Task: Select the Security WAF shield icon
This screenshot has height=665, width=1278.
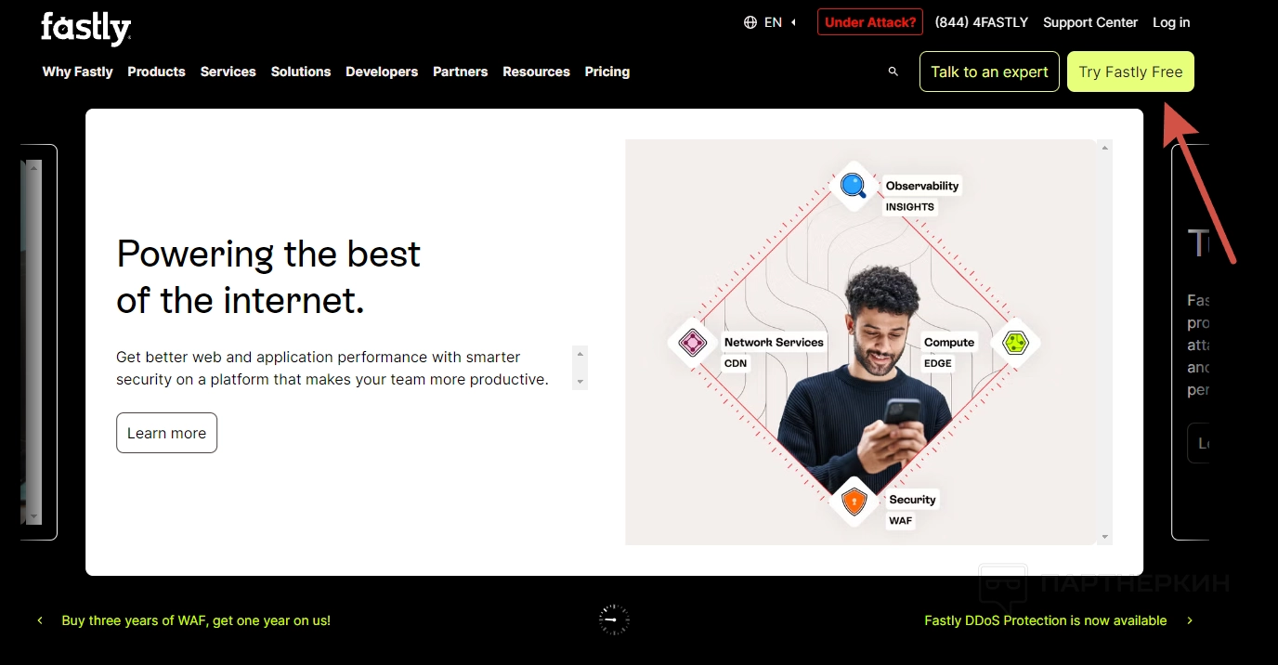Action: [x=854, y=502]
